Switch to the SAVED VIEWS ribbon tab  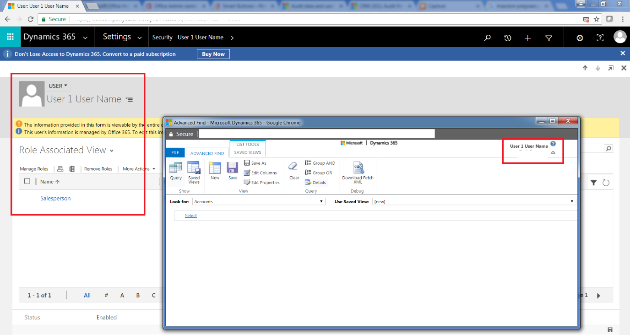click(x=248, y=152)
